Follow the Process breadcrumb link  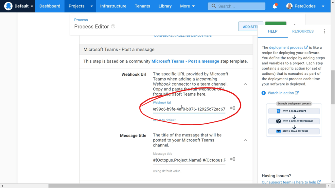click(x=81, y=20)
